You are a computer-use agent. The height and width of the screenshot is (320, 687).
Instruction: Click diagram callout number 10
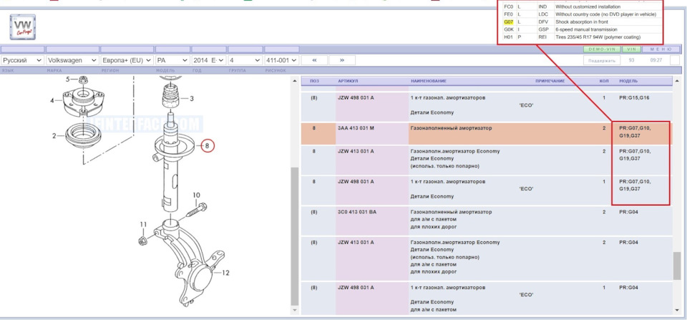point(196,195)
